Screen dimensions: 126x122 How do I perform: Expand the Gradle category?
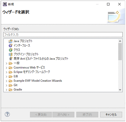[x=6, y=90]
